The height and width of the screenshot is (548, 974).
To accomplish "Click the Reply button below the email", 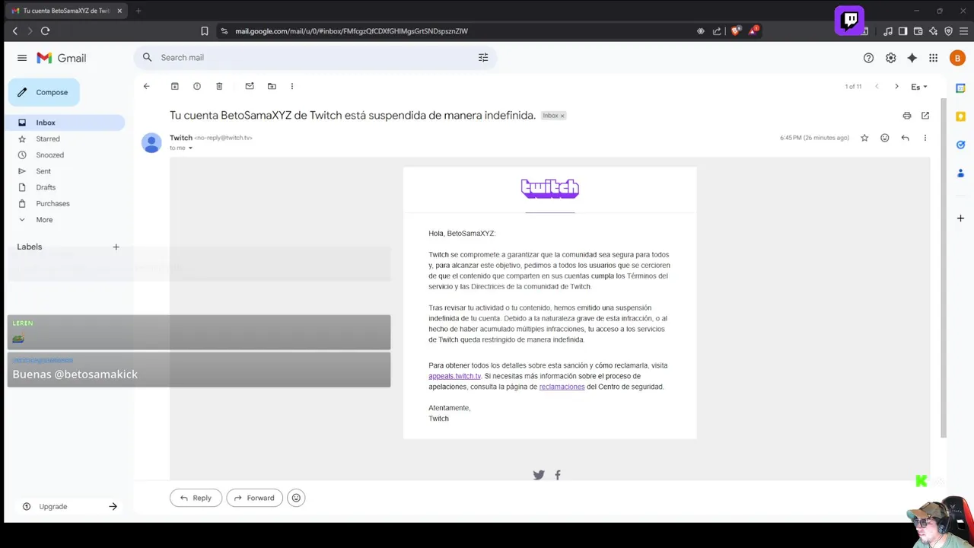I will pos(196,498).
